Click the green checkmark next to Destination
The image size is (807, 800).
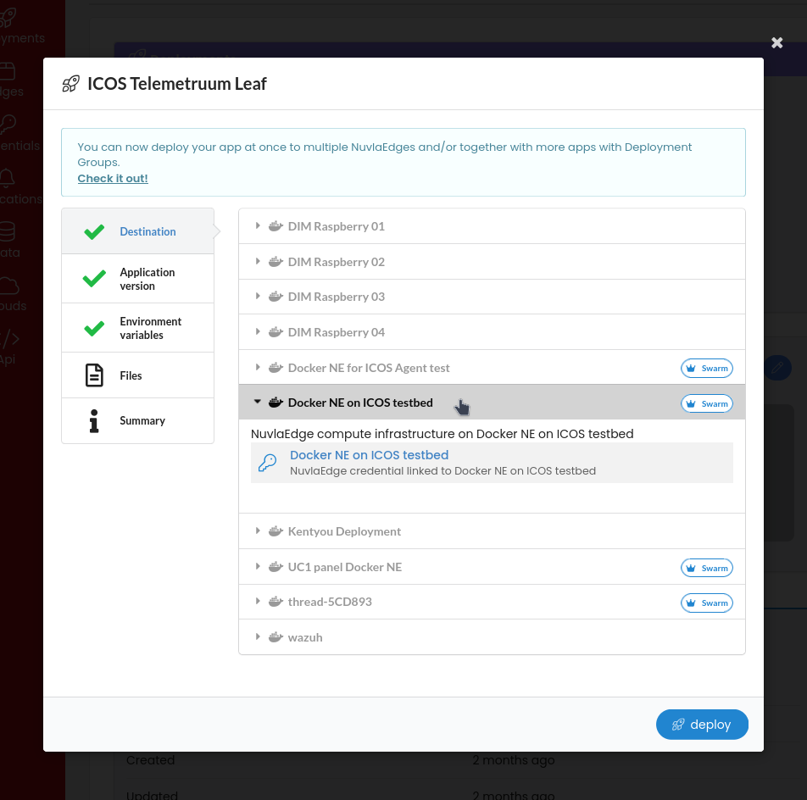tap(94, 232)
